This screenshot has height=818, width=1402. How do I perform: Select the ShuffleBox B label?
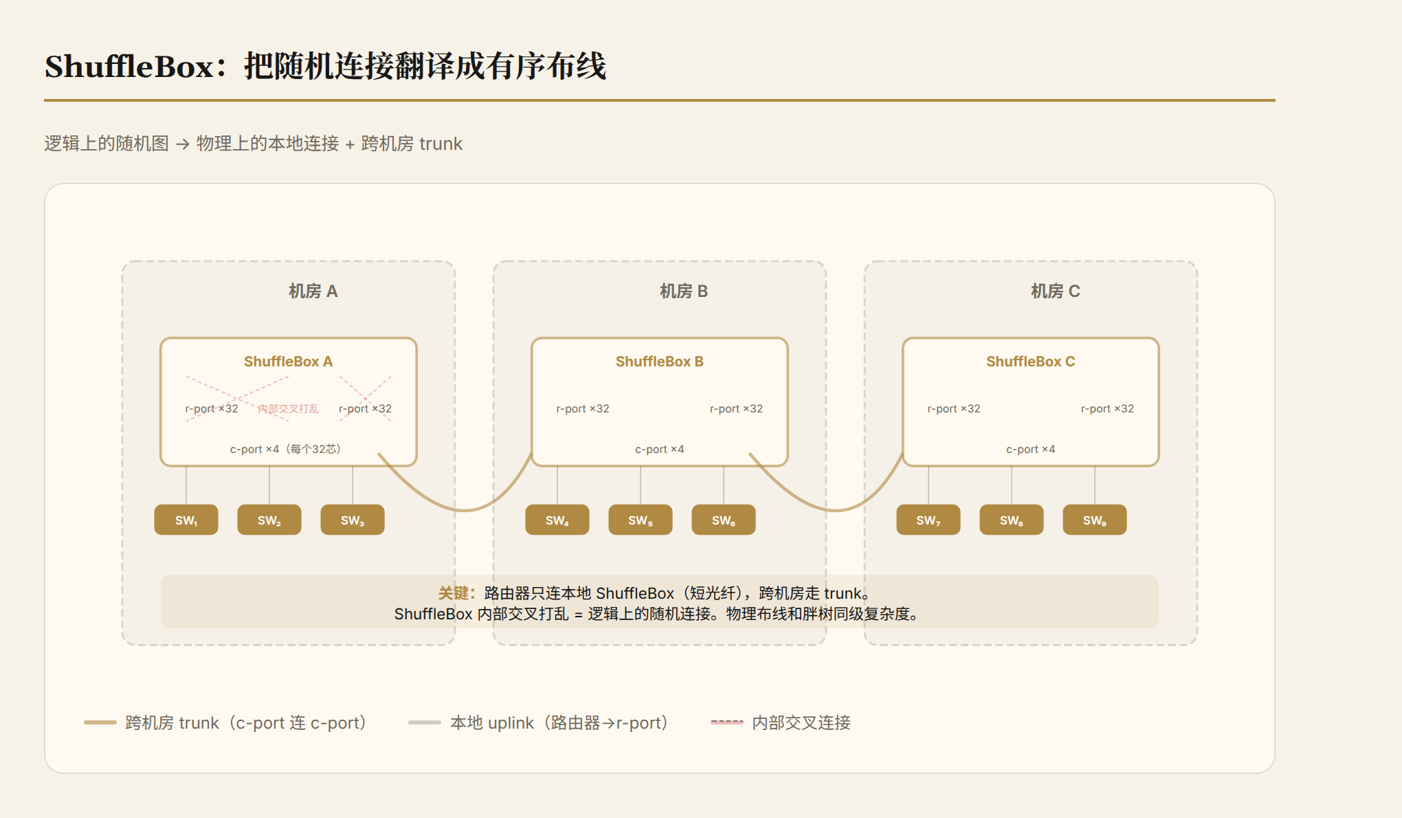[x=660, y=362]
